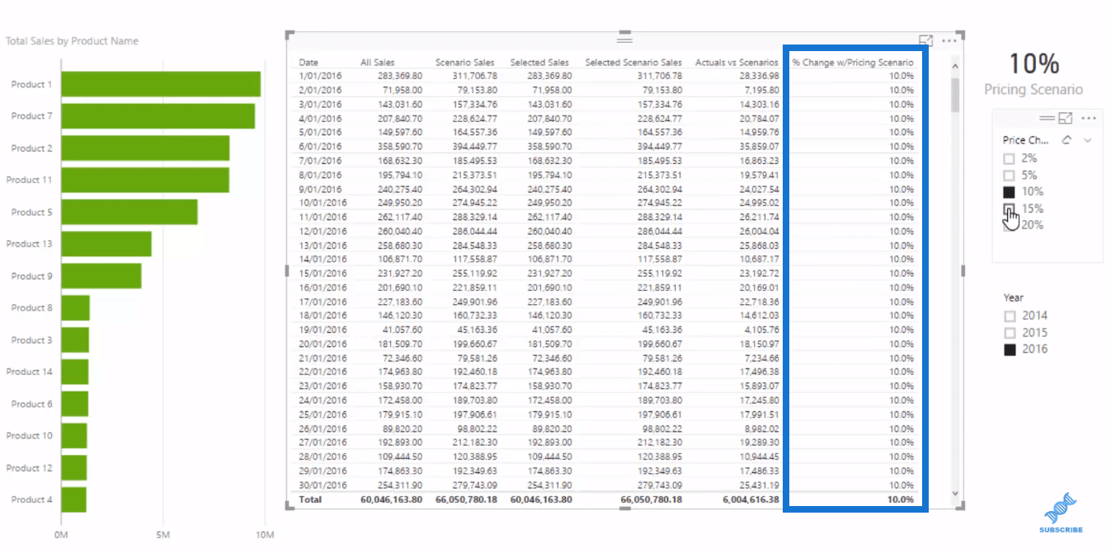The width and height of the screenshot is (1111, 553).
Task: Sort by the Actuals vs Scenarios column header
Action: coord(737,63)
